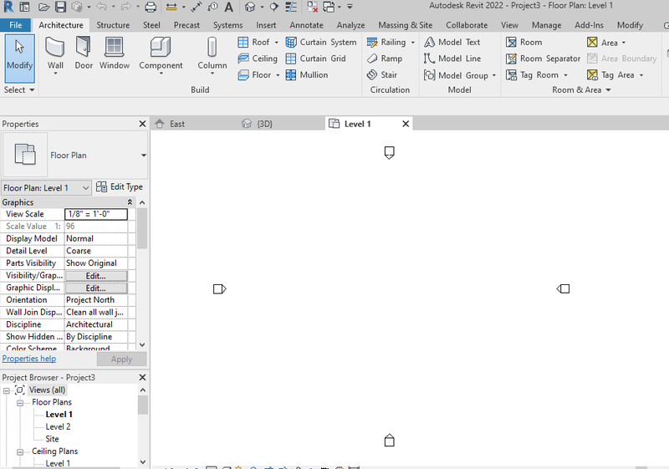Screen dimensions: 669x469
Task: Open the Structure ribbon tab
Action: pyautogui.click(x=113, y=25)
